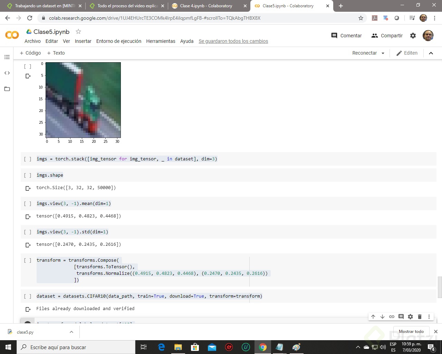Open Colab settings gear
The image size is (442, 354).
click(x=413, y=36)
